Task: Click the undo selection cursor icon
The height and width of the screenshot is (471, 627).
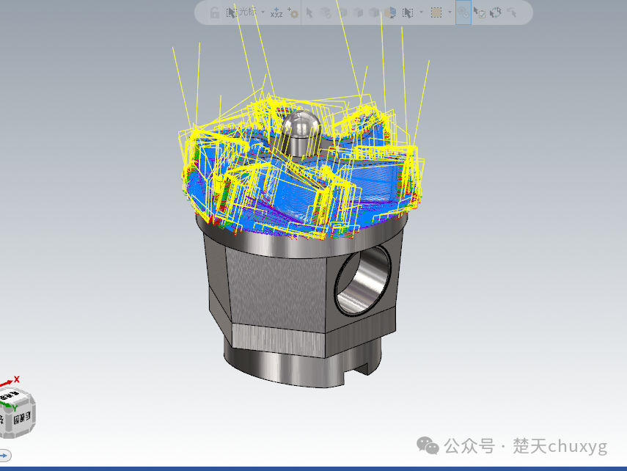Action: (x=511, y=12)
